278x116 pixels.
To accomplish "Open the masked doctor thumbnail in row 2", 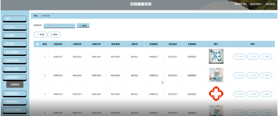I will (x=216, y=75).
